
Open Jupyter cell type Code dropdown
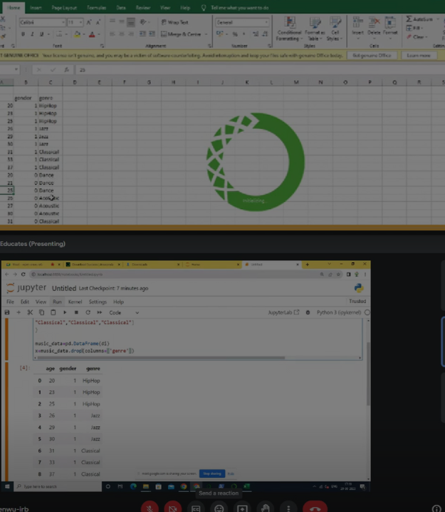pyautogui.click(x=124, y=312)
